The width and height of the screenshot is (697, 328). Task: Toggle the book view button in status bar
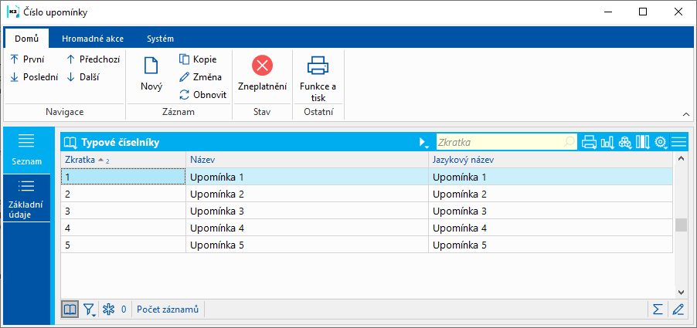click(x=70, y=309)
